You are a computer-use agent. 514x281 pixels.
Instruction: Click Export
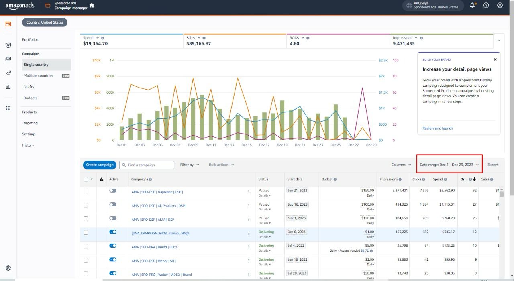(493, 165)
